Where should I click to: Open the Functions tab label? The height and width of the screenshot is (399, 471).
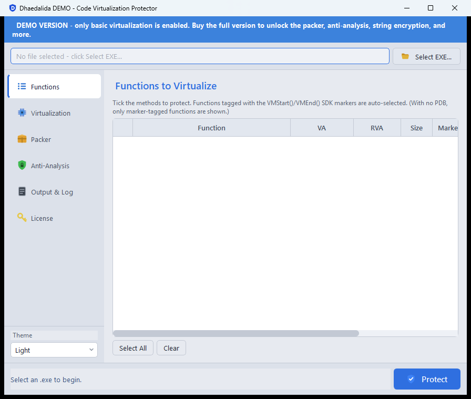click(x=45, y=87)
